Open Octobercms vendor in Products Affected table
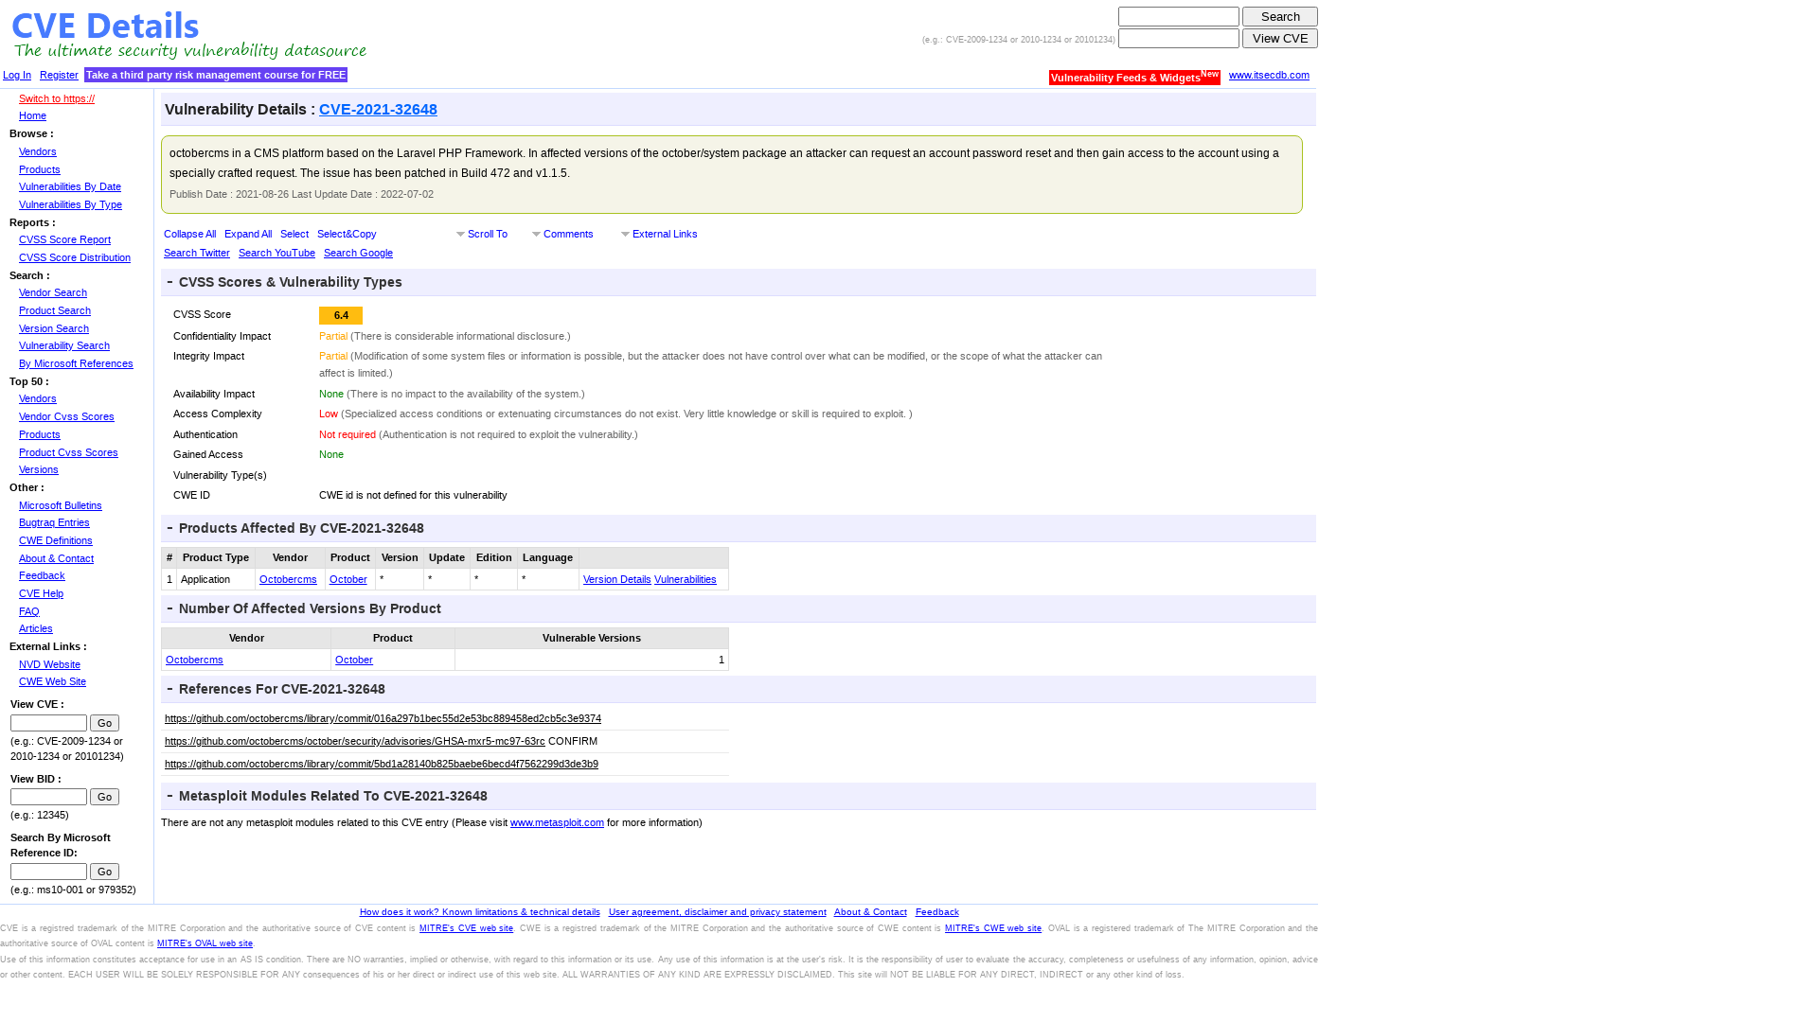Viewport: 1818px width, 1022px height. coord(288,579)
